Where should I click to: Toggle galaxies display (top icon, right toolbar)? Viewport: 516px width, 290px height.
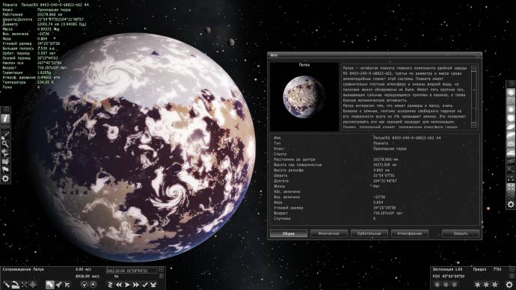point(511,93)
